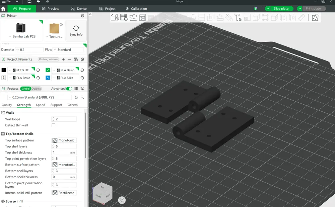Image resolution: width=335 pixels, height=207 pixels.
Task: Open the Project tab
Action: (108, 9)
